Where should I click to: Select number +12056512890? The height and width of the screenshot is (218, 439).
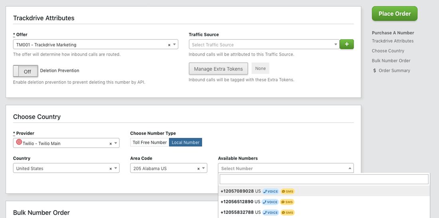coord(324,202)
